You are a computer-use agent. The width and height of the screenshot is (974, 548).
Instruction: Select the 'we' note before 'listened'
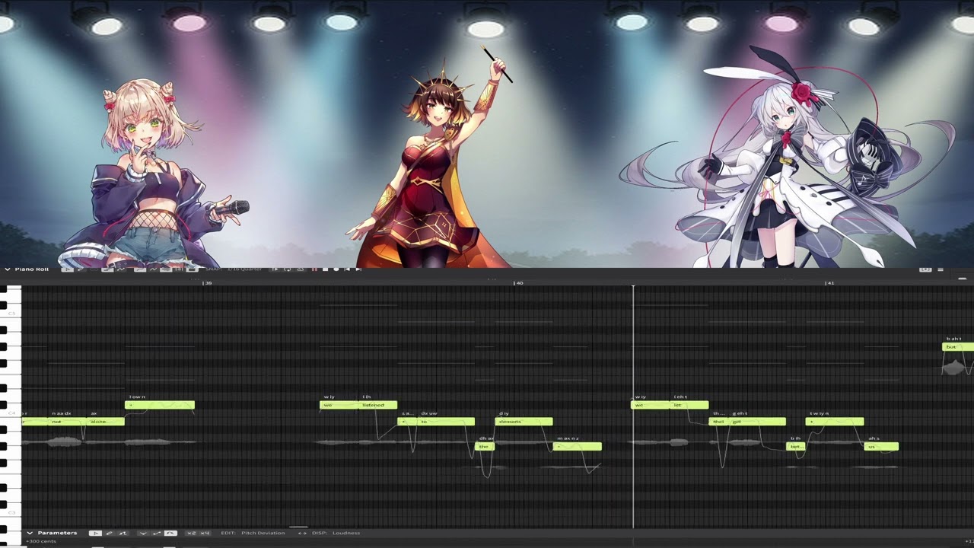[x=339, y=405]
